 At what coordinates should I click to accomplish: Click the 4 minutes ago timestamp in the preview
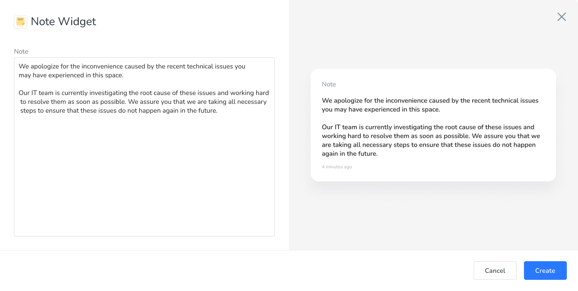pos(337,167)
